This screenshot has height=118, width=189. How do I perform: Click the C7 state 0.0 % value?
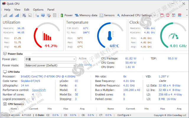(108, 115)
